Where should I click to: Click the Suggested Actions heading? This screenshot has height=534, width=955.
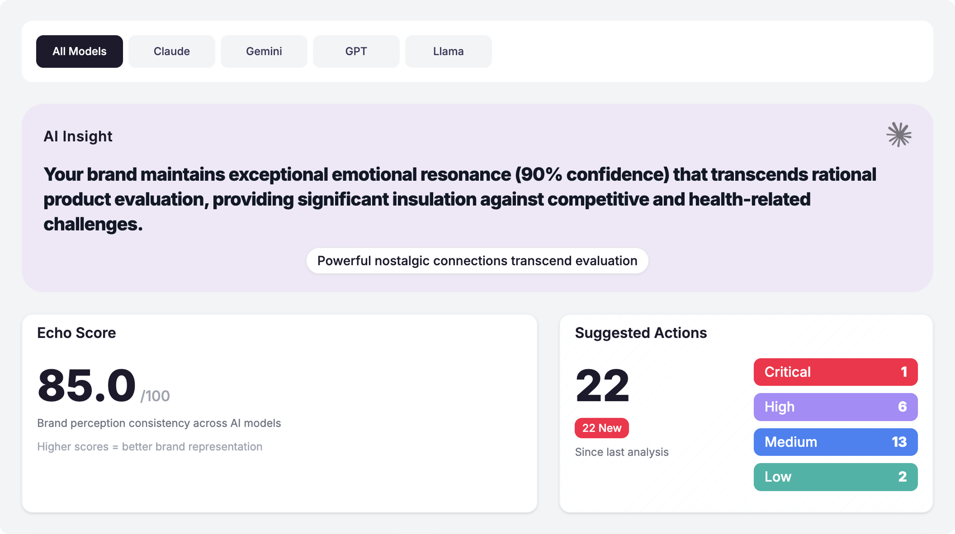641,333
